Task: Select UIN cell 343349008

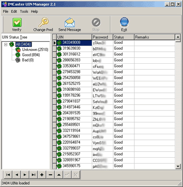Action: 74,43
